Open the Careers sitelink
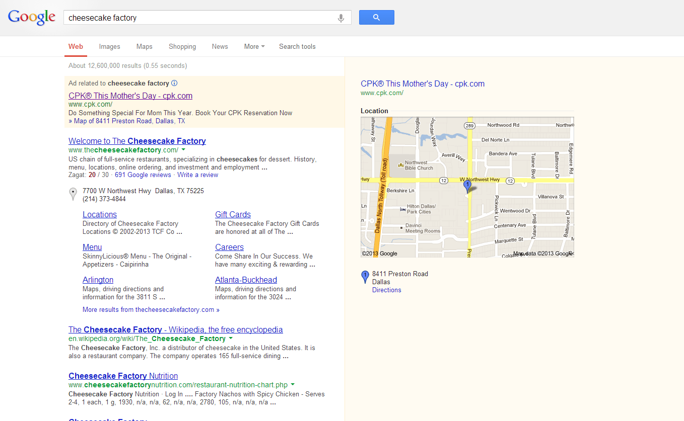The width and height of the screenshot is (684, 421). click(229, 247)
